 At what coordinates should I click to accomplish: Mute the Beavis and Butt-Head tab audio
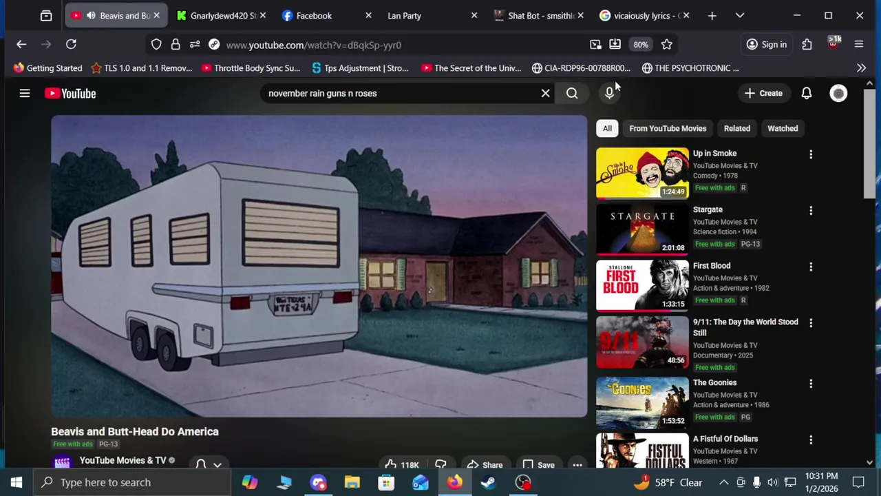tap(91, 15)
